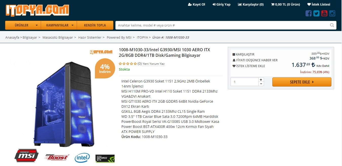Click the GSKILL 8GB Aegis DDR4 spec line

point(163,112)
